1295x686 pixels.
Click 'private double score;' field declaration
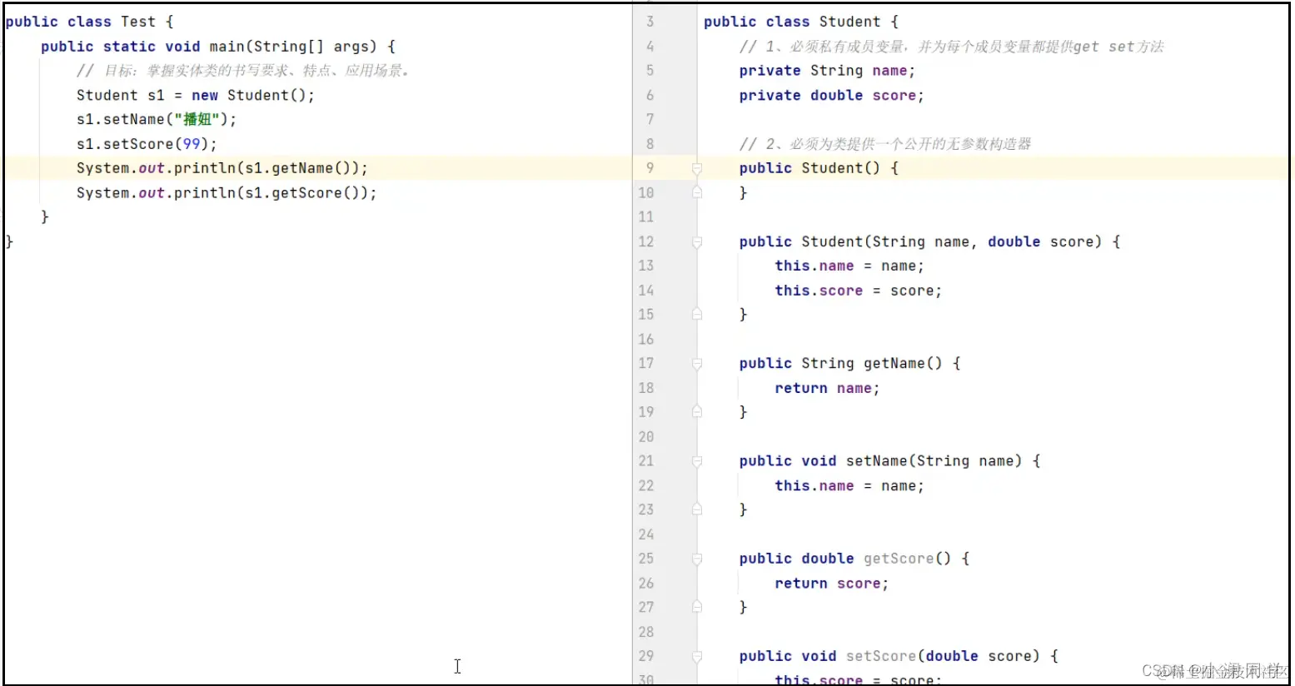pyautogui.click(x=832, y=95)
